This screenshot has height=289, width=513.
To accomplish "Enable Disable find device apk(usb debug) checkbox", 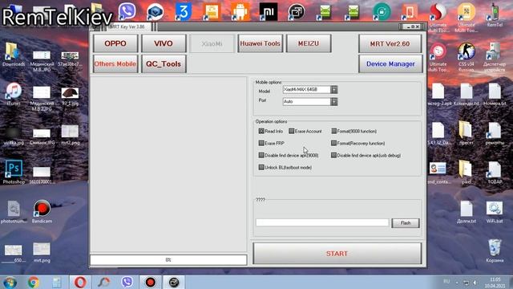I will [x=333, y=155].
